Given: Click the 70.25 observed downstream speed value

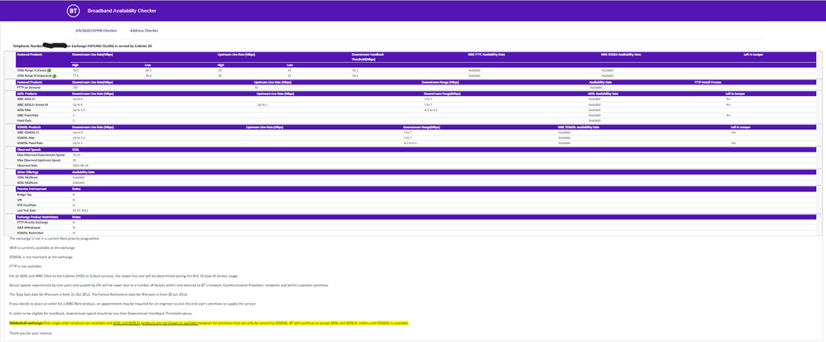Looking at the screenshot, I should pyautogui.click(x=76, y=155).
